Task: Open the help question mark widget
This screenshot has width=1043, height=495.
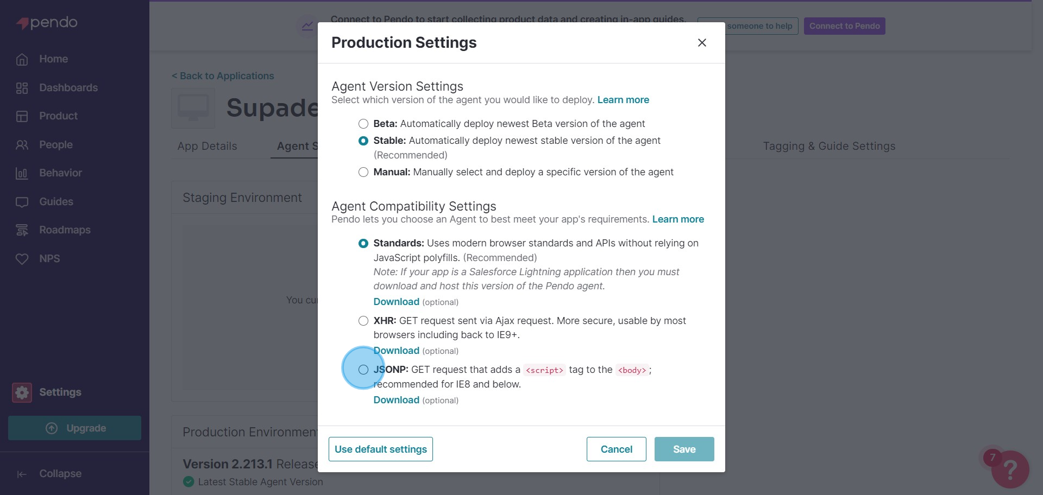Action: (x=1010, y=469)
